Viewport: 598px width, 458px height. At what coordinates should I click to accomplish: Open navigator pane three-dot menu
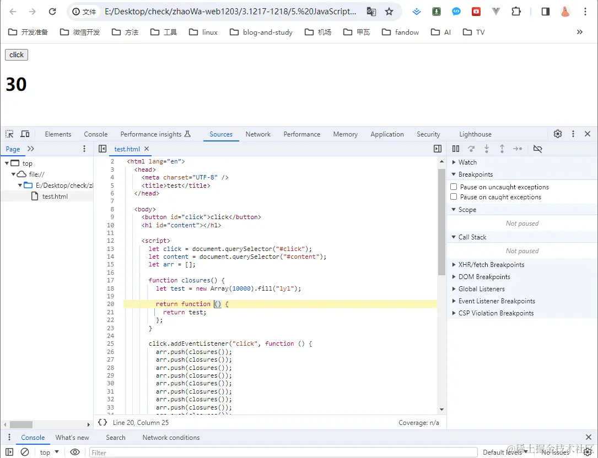coord(84,149)
